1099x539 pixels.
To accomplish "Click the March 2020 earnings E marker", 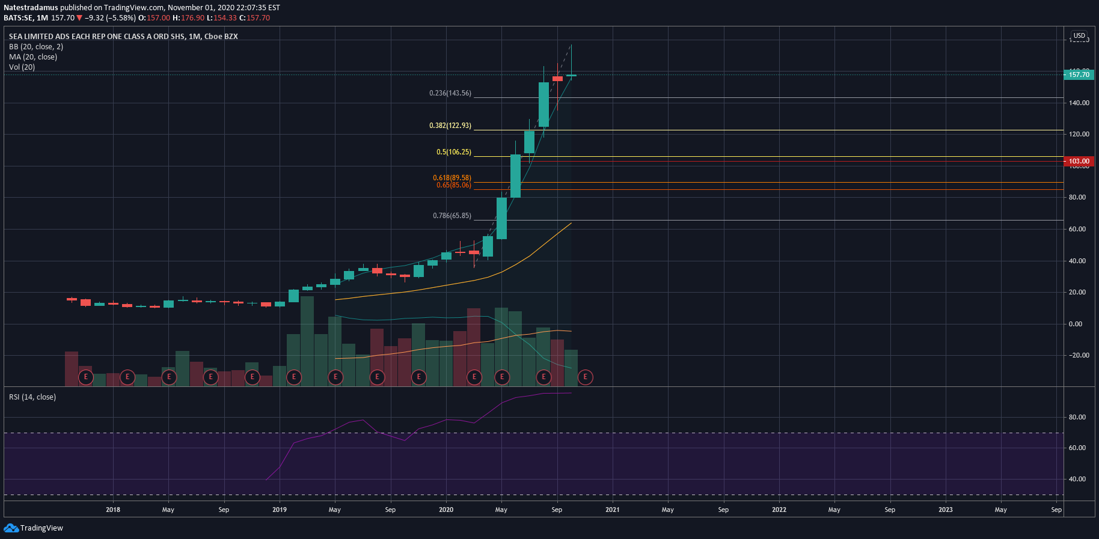I will [x=474, y=377].
